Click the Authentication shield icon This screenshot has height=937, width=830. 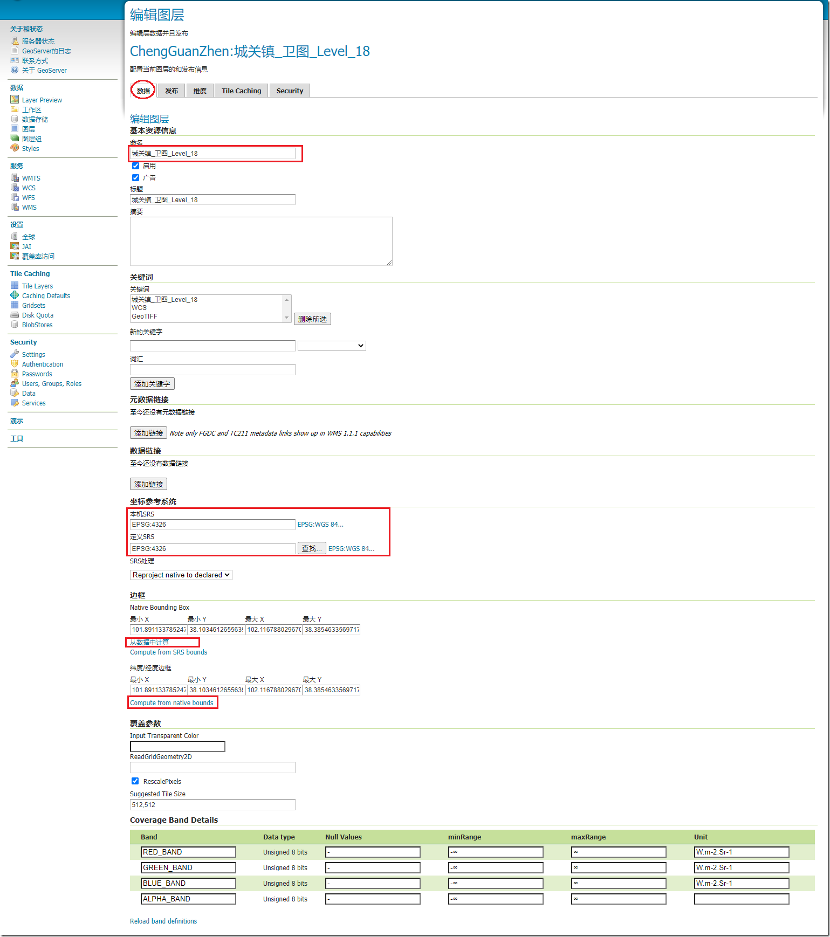tap(15, 364)
